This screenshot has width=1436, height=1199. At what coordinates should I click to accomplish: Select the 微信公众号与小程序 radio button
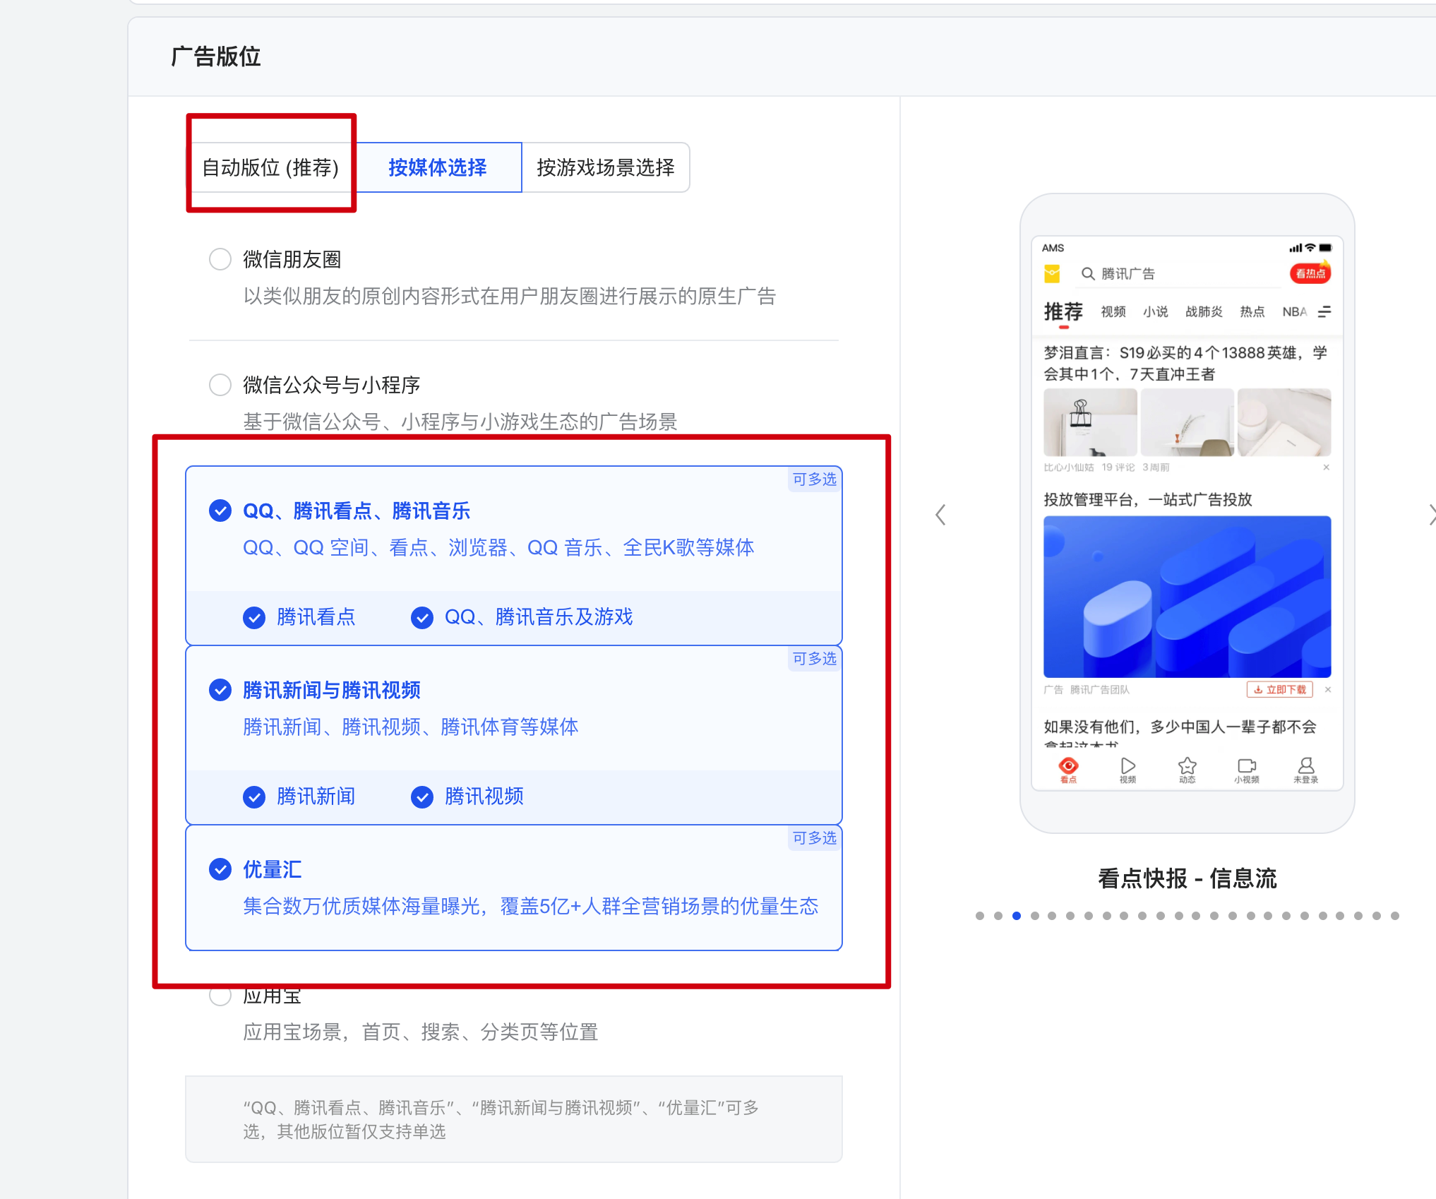click(220, 385)
